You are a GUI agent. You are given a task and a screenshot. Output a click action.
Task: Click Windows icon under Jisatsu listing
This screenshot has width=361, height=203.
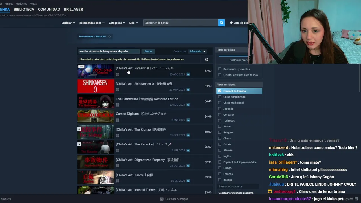click(118, 181)
